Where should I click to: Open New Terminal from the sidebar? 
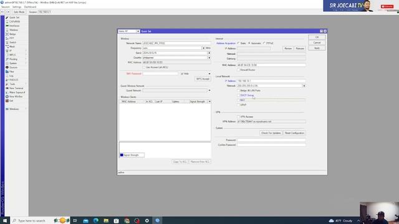16,88
